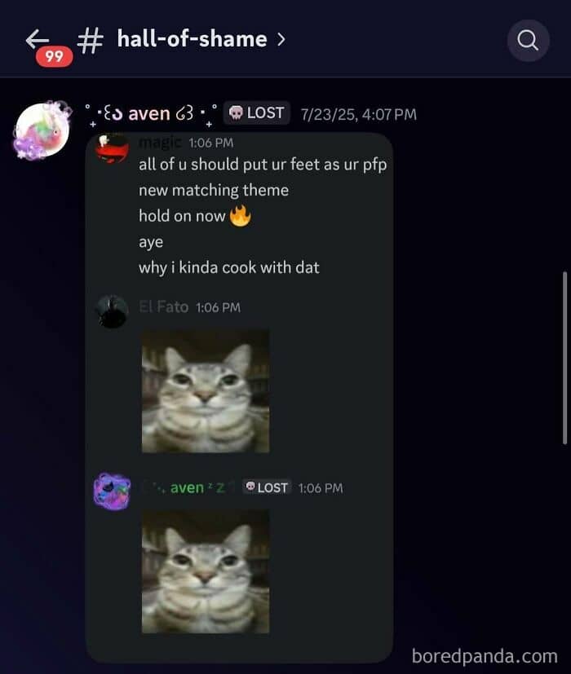Open aven's cat image
571x674 pixels.
(x=206, y=571)
